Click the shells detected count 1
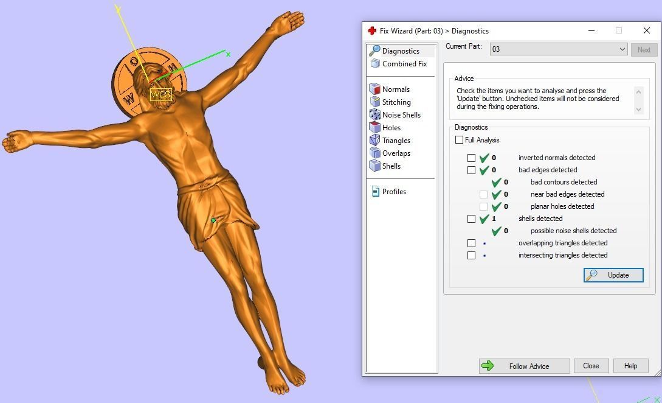 point(494,219)
